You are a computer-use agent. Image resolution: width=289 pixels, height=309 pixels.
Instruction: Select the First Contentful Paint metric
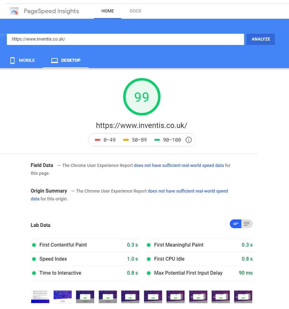pyautogui.click(x=84, y=245)
